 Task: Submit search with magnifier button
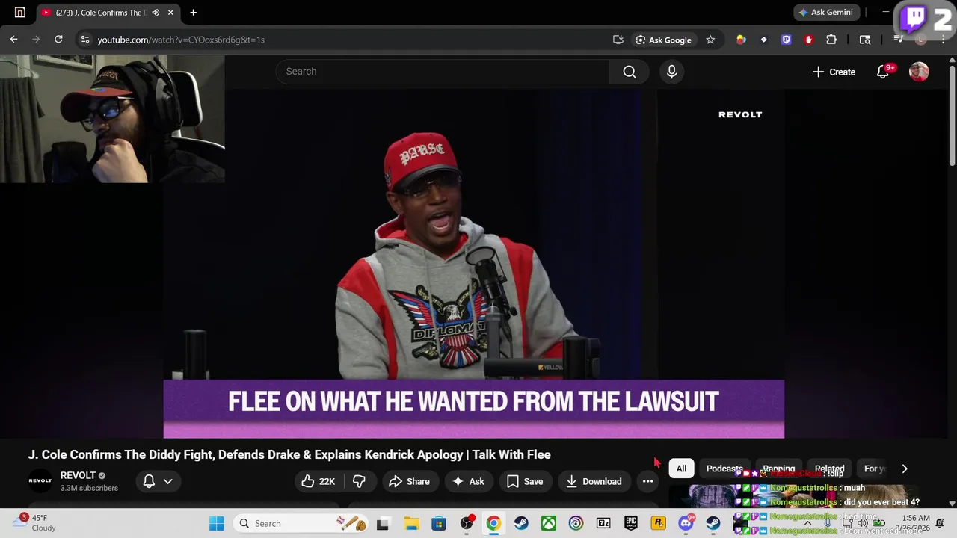(630, 71)
